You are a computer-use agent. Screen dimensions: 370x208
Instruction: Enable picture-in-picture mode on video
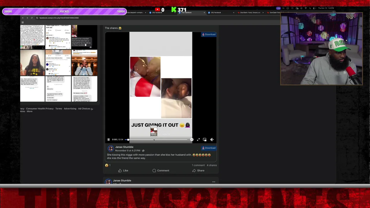click(205, 140)
